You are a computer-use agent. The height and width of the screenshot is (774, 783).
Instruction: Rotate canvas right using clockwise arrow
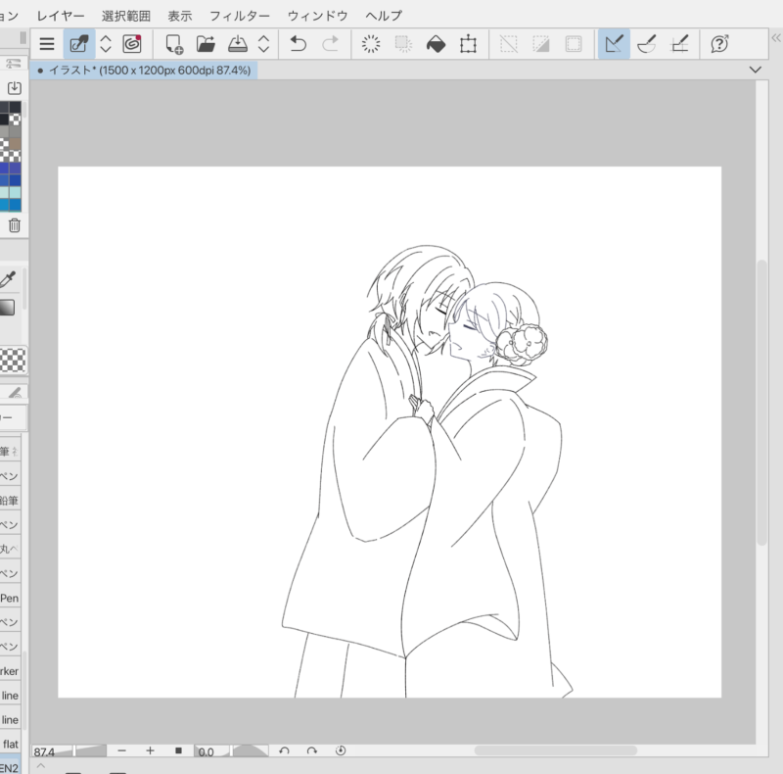312,750
